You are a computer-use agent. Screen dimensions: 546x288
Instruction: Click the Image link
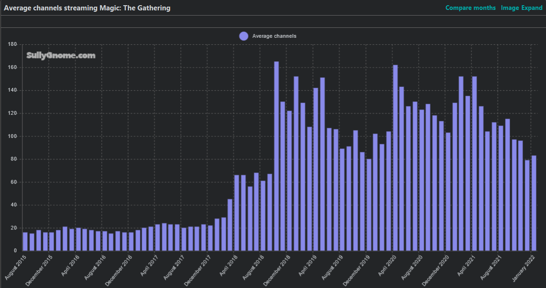[510, 8]
